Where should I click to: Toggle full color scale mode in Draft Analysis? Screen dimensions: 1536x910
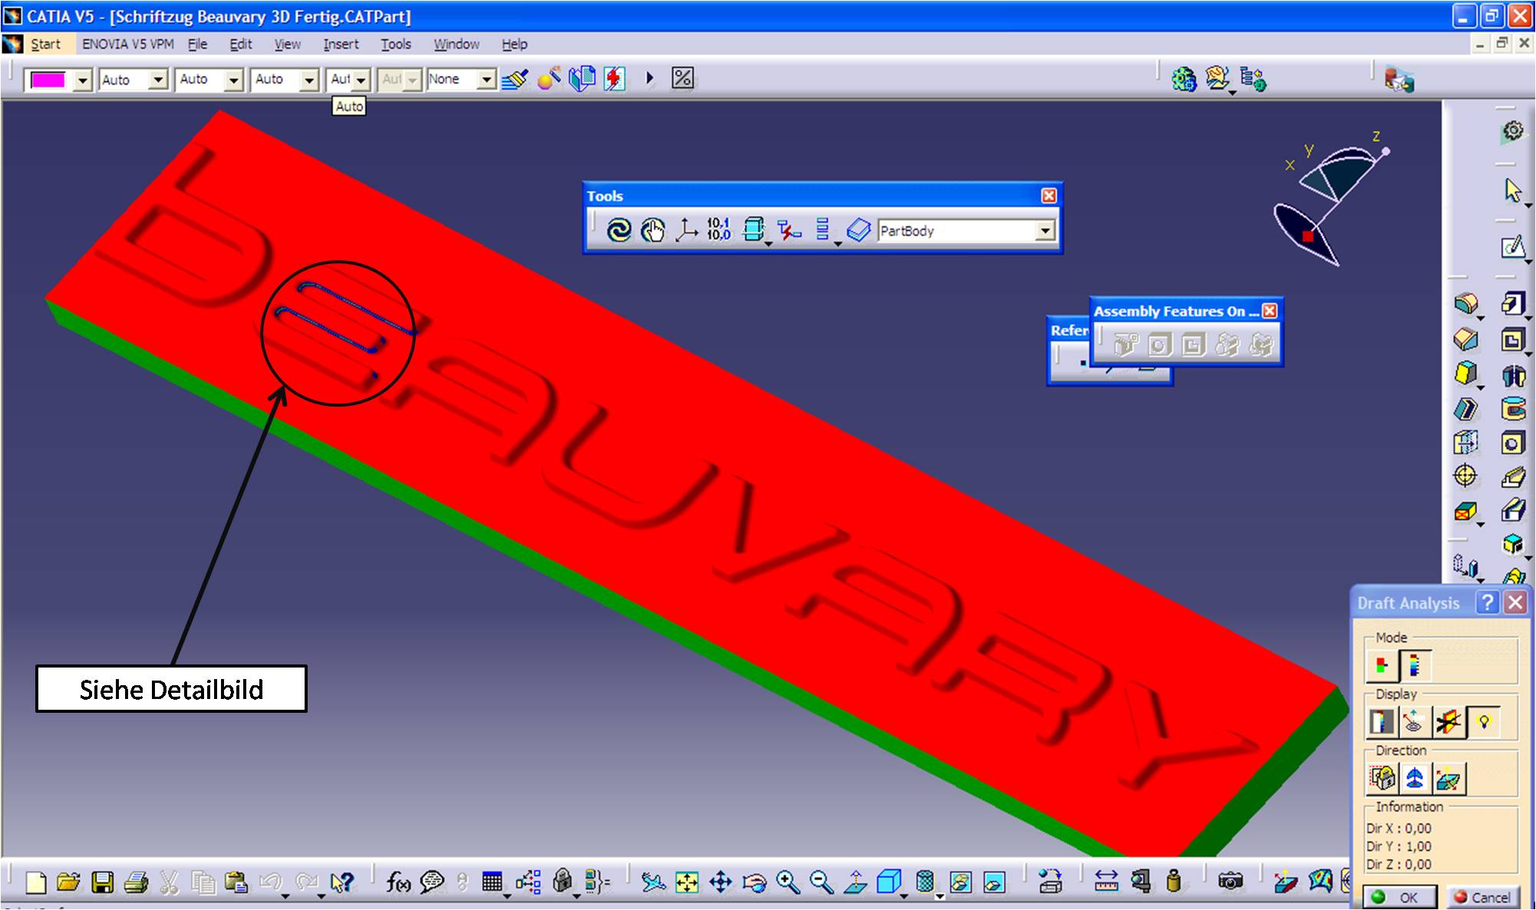tap(1414, 666)
